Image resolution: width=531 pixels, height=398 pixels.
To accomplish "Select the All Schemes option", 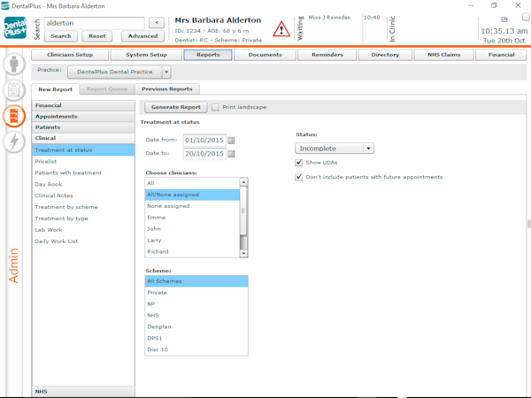I will click(x=196, y=281).
